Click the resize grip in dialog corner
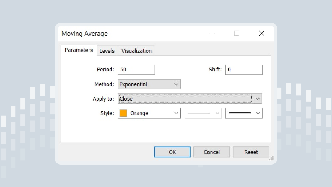This screenshot has height=187, width=332. tap(271, 158)
